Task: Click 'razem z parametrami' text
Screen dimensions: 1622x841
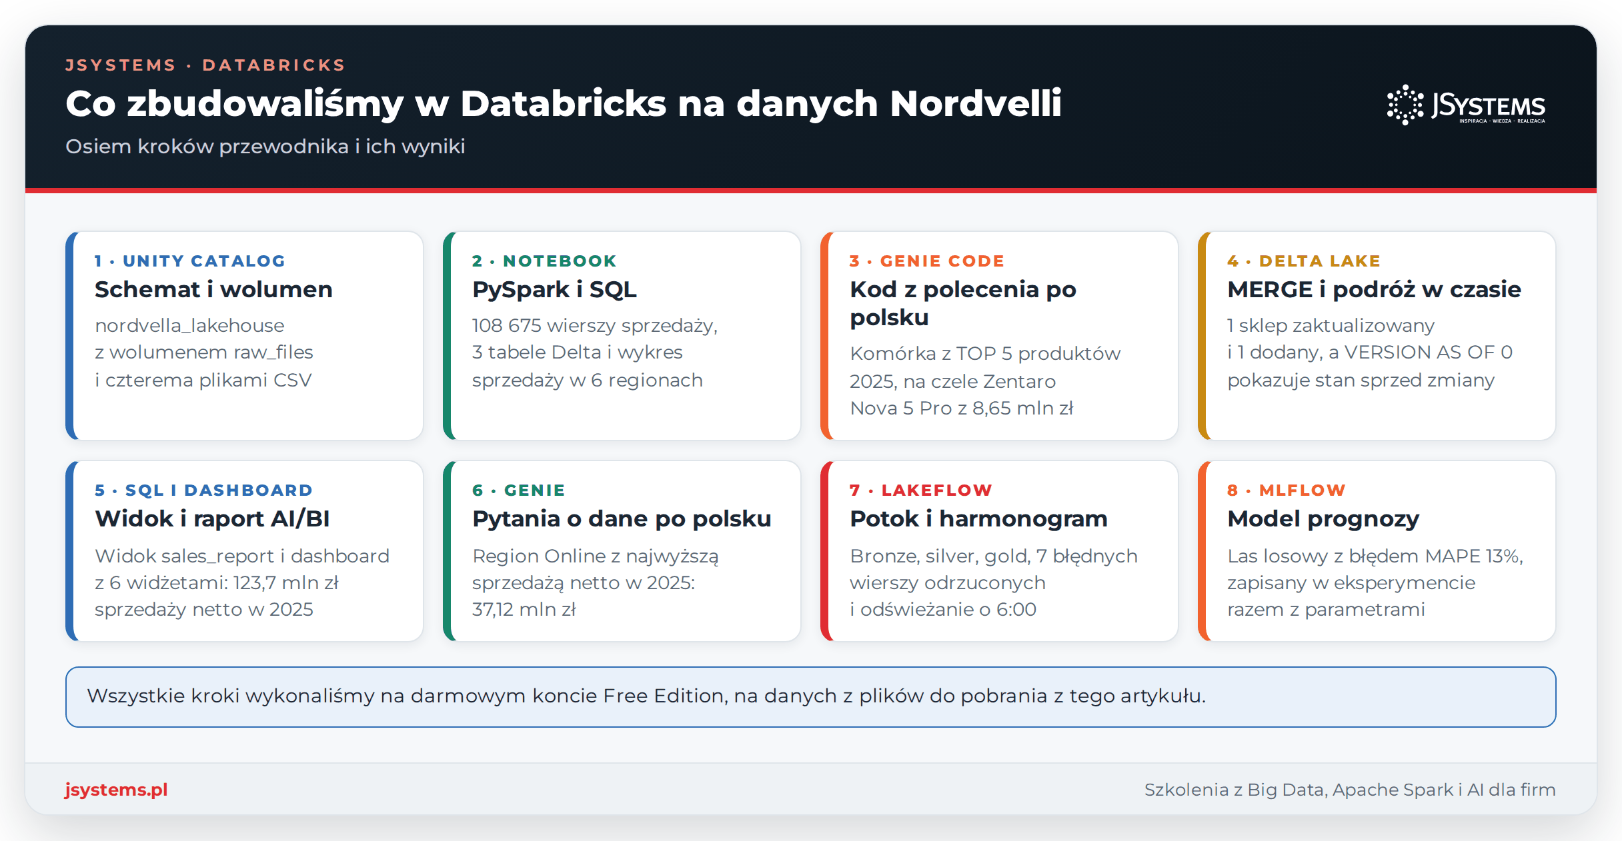Action: coord(1326,609)
